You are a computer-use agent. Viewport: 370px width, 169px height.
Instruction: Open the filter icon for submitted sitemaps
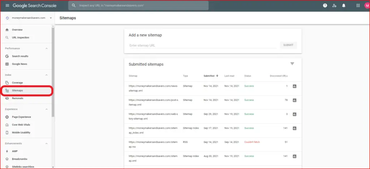[292, 64]
